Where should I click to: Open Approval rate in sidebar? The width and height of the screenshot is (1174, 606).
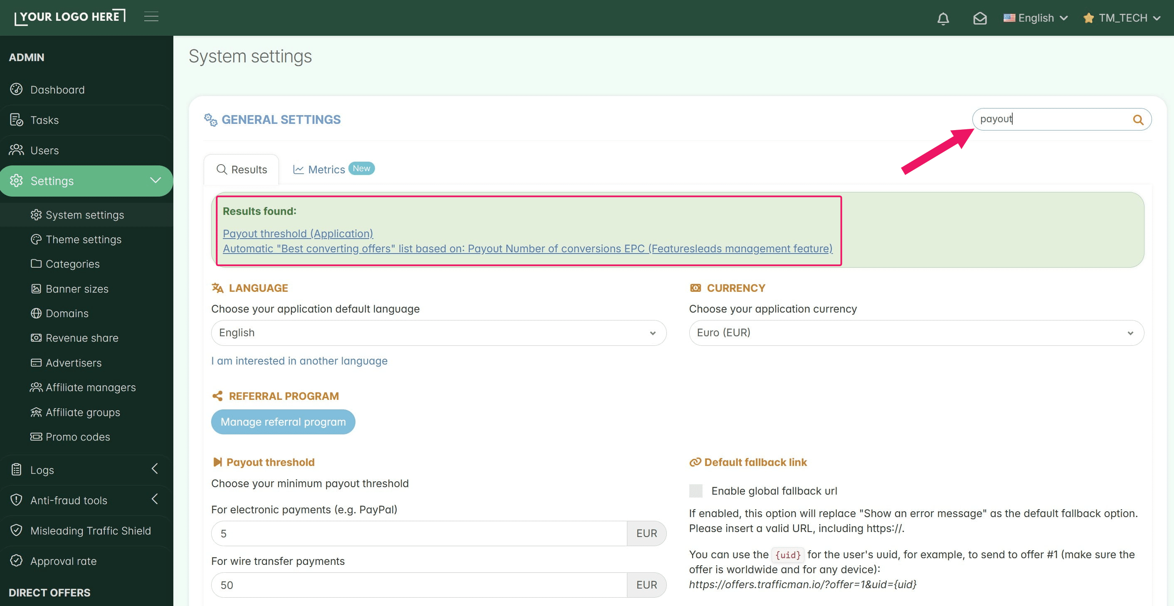(63, 561)
